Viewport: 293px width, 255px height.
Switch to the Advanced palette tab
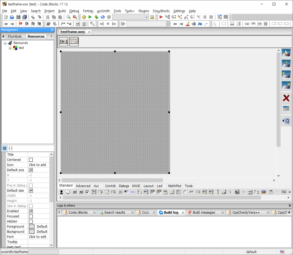click(83, 186)
